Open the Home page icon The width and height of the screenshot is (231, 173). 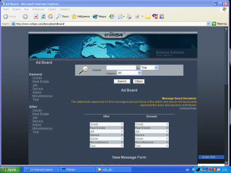point(51,16)
